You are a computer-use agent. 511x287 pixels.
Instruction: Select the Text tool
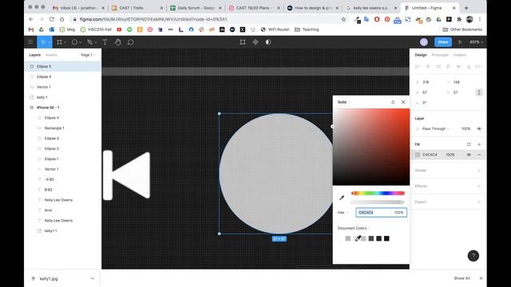[105, 42]
